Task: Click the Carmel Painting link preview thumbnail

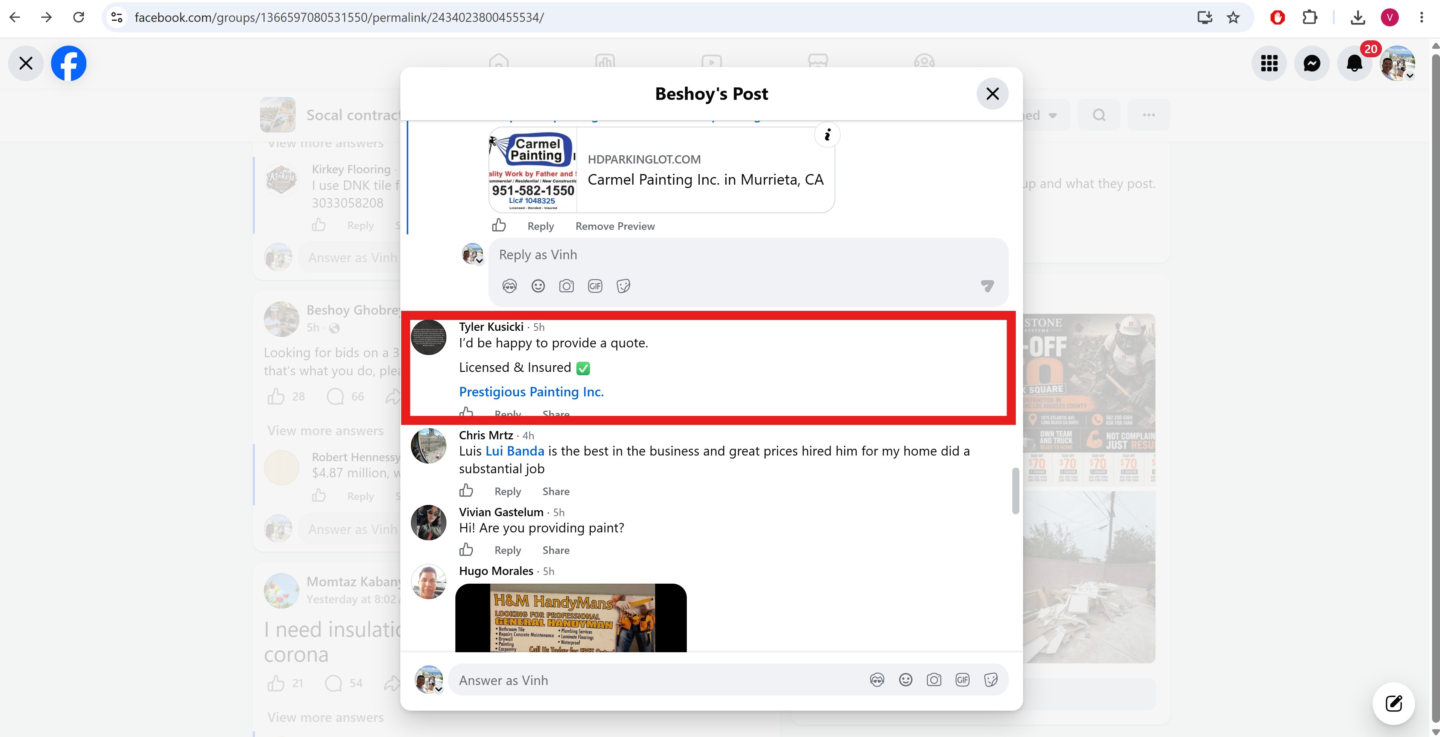Action: pos(532,170)
